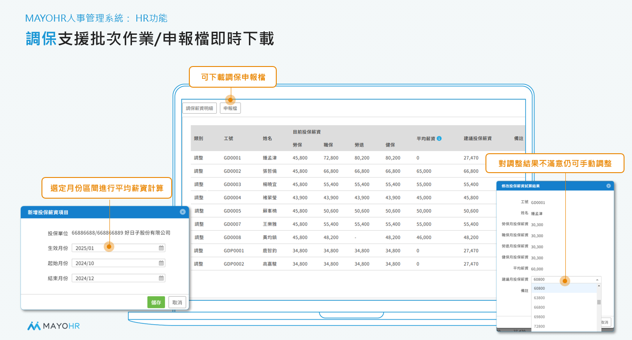Select employee ID GD0005 in table
Screen dimensions: 632x340
tap(233, 211)
